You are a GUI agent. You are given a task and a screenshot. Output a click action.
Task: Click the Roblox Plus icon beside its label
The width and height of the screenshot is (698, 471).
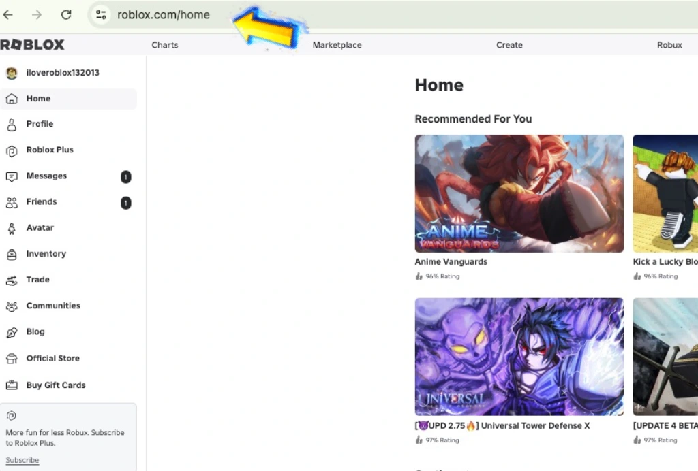coord(12,151)
